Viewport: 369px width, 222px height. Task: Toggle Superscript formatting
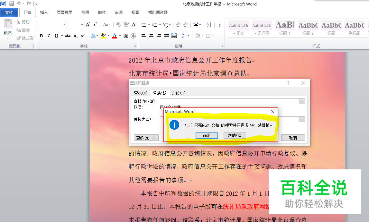click(83, 36)
